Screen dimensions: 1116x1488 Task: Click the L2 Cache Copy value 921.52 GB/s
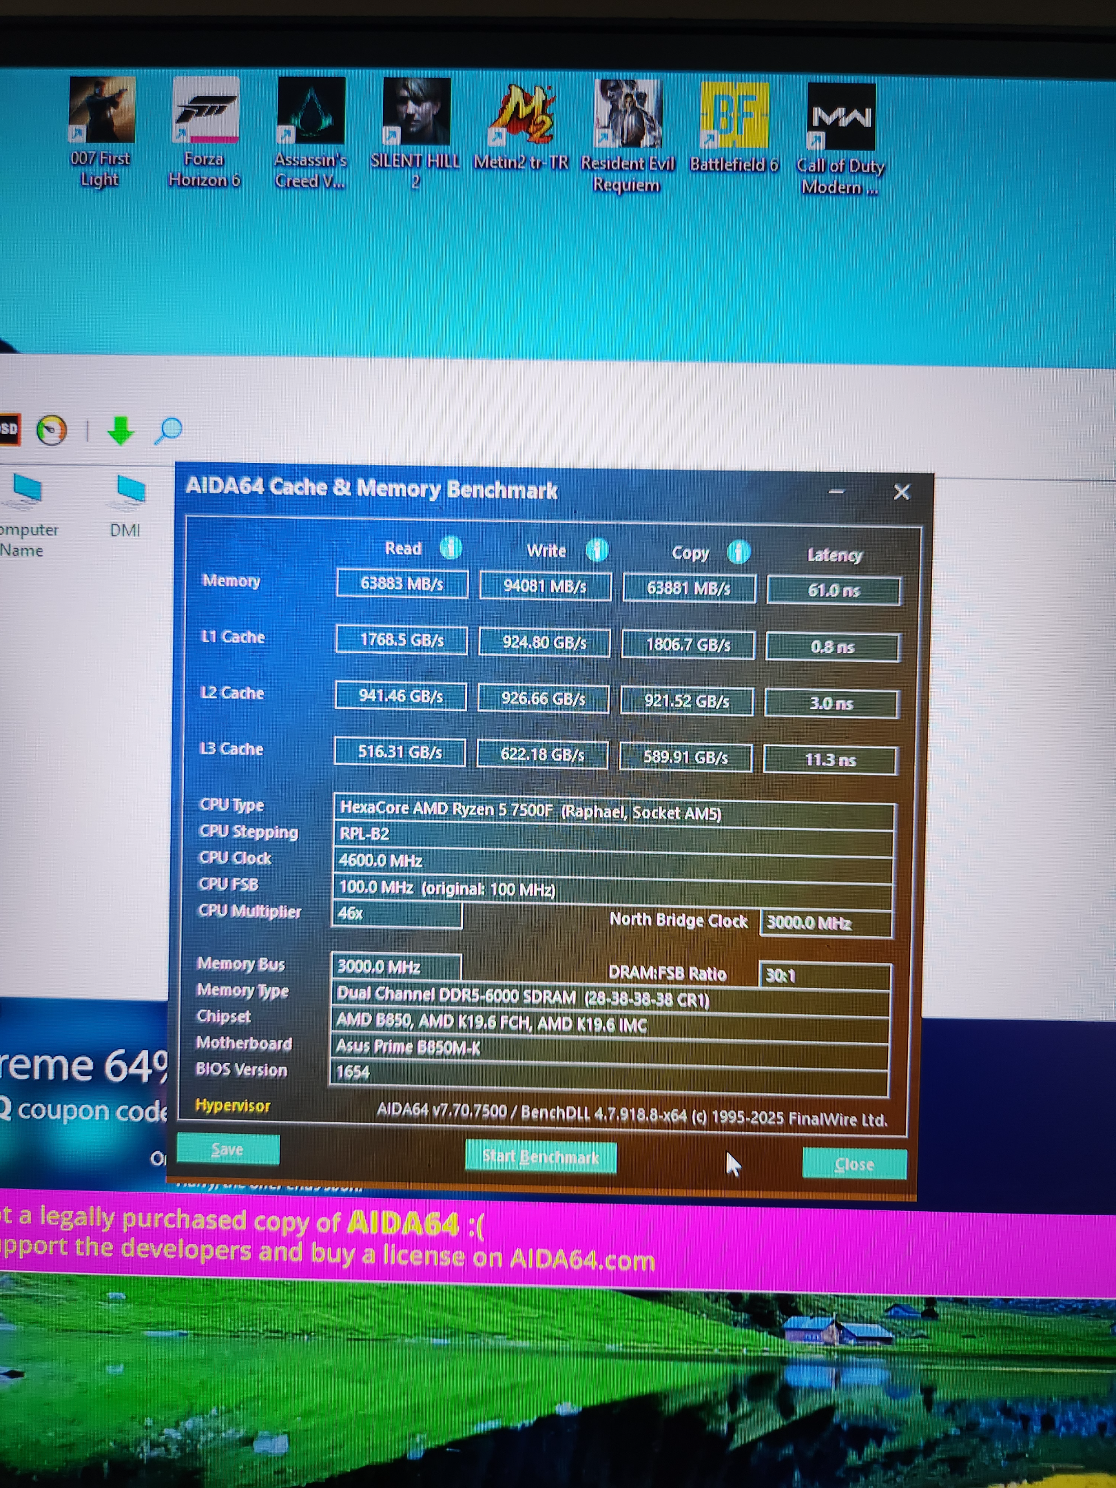(x=687, y=701)
